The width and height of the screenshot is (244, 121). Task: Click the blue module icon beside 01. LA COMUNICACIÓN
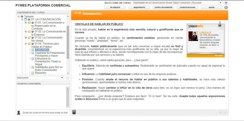click(x=26, y=20)
